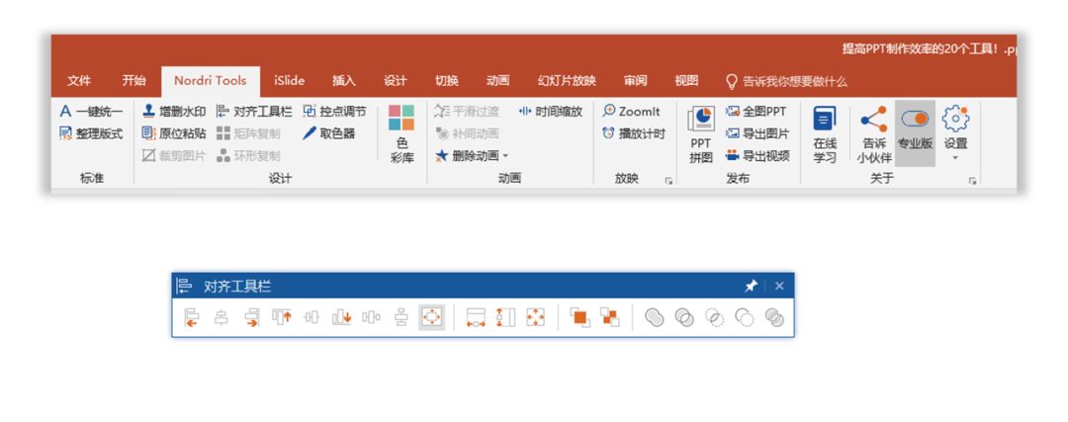This screenshot has width=1068, height=422.
Task: Click the align left icon in 对齐工具栏
Action: [x=192, y=317]
